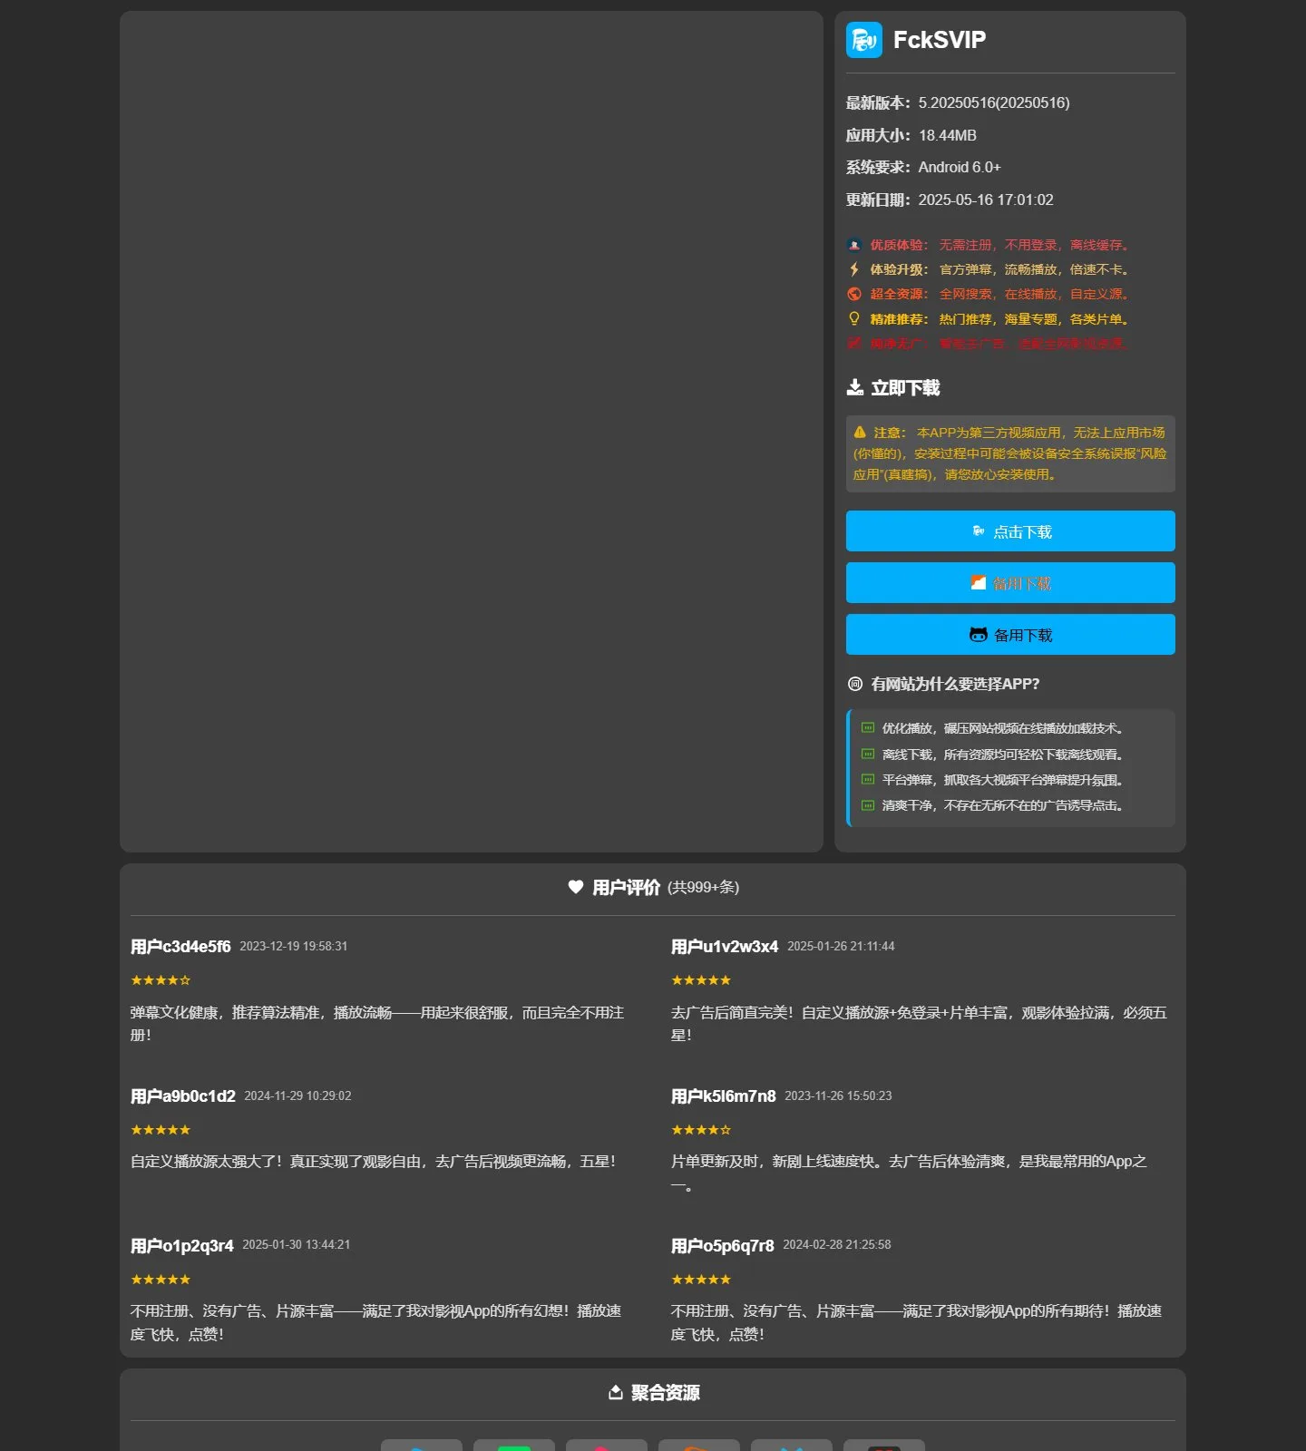Click the username 用户a9b0c1d2
Screen dimensions: 1306x1451
(x=183, y=1096)
